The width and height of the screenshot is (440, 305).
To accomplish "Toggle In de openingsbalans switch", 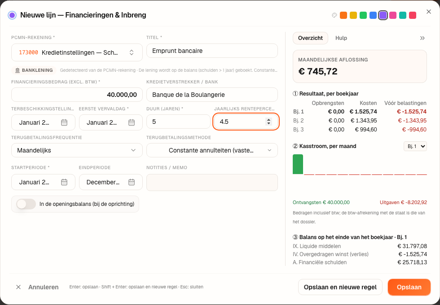I will point(26,204).
